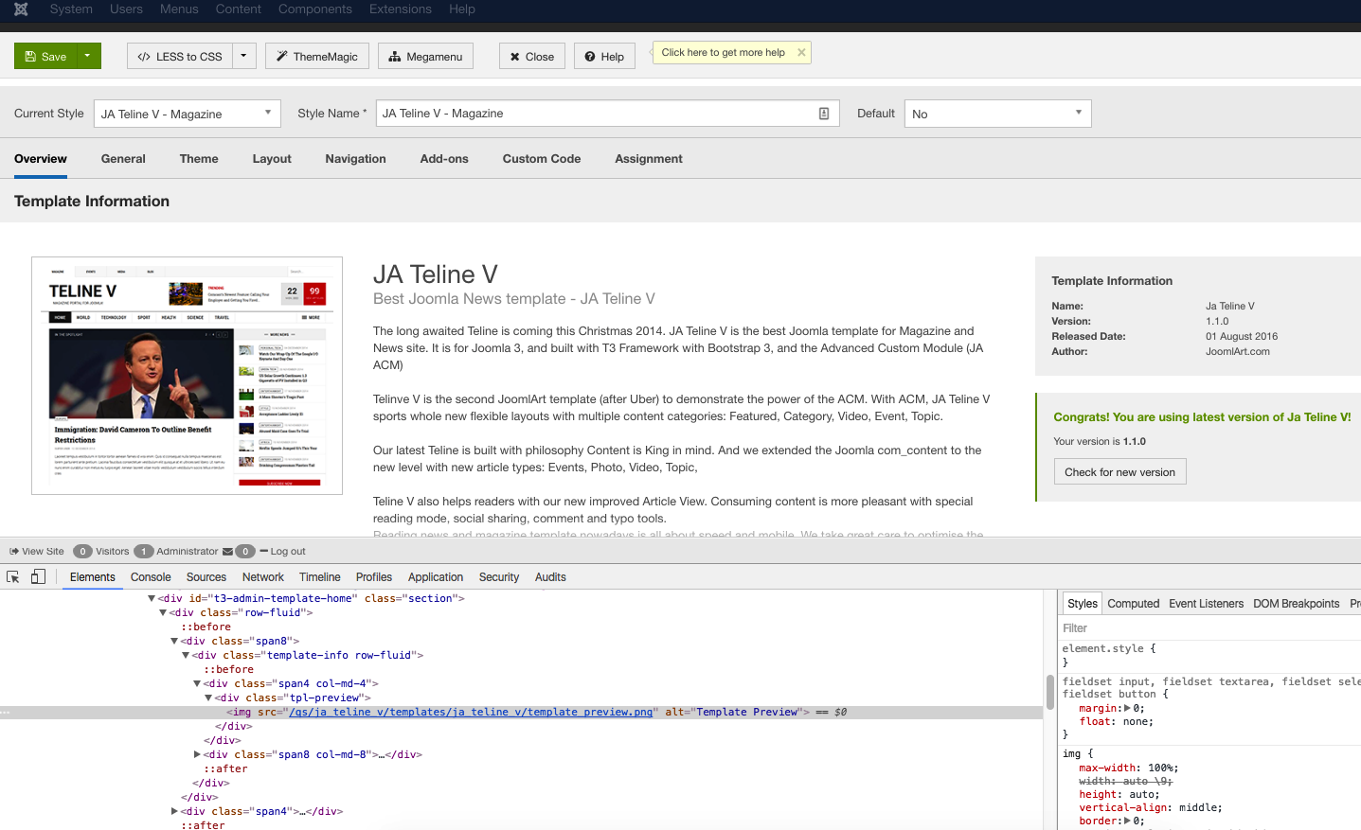Image resolution: width=1361 pixels, height=830 pixels.
Task: Open the LESS to CSS dropdown arrow
Action: (243, 56)
